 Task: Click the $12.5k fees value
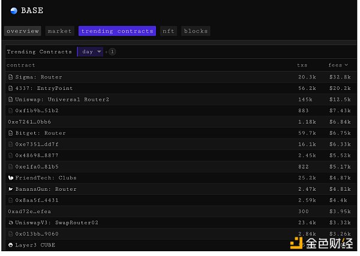pos(340,100)
